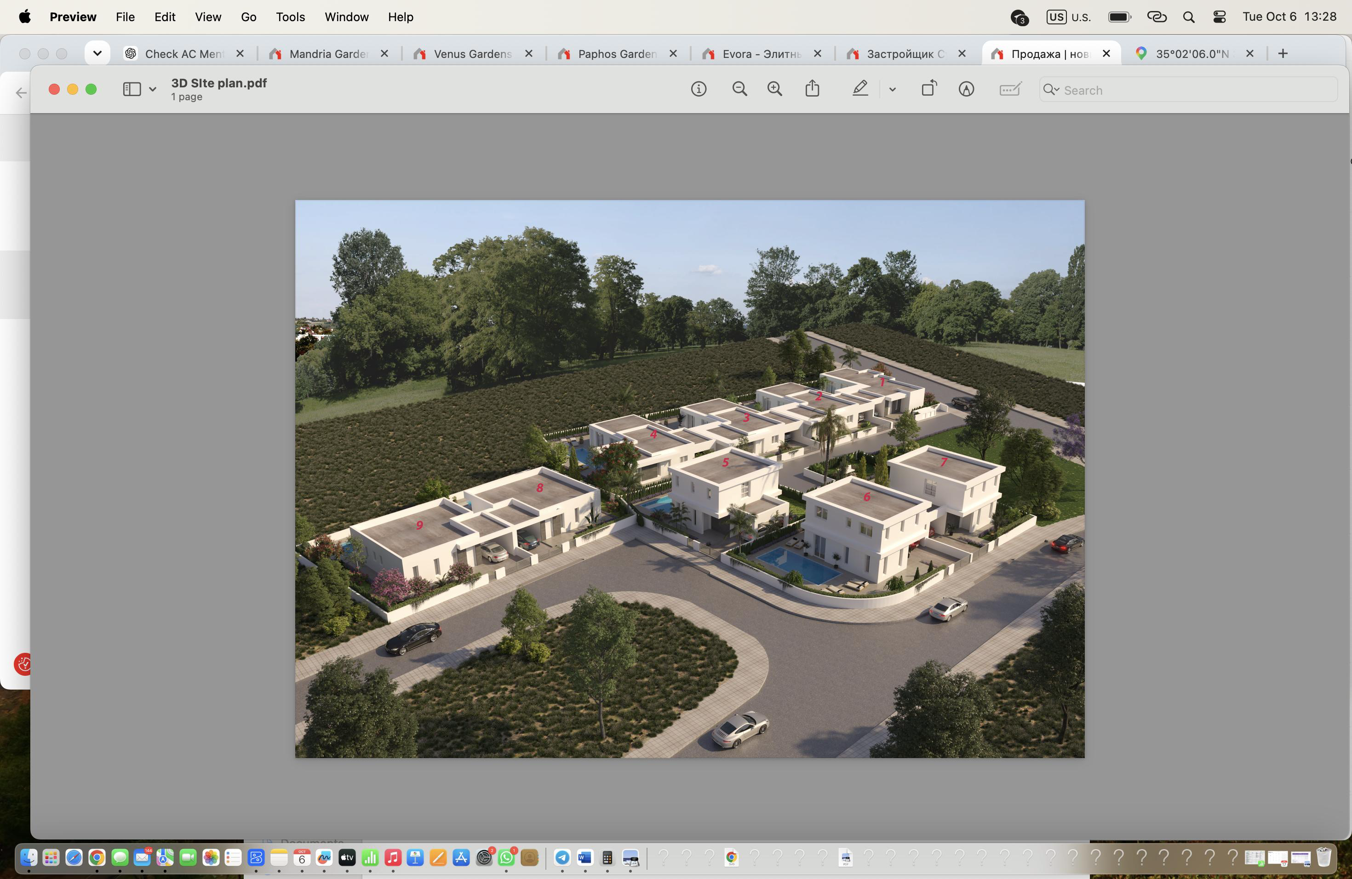Open the document Inspector info icon

click(699, 89)
